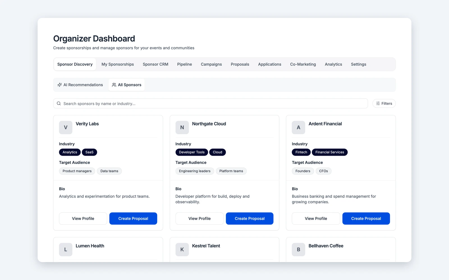Click the CFOs audience tag
This screenshot has height=280, width=449.
pyautogui.click(x=324, y=171)
